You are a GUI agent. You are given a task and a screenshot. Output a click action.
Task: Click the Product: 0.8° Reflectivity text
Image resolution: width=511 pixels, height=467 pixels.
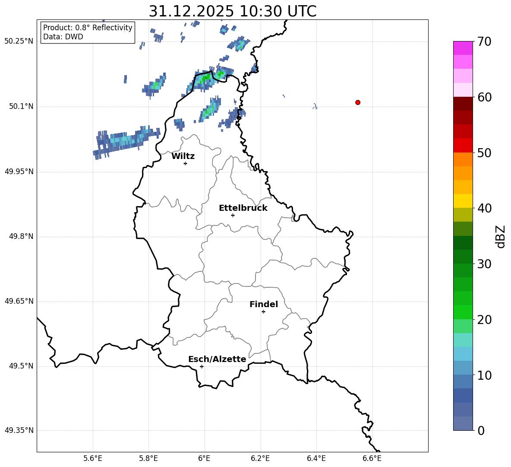pos(88,28)
